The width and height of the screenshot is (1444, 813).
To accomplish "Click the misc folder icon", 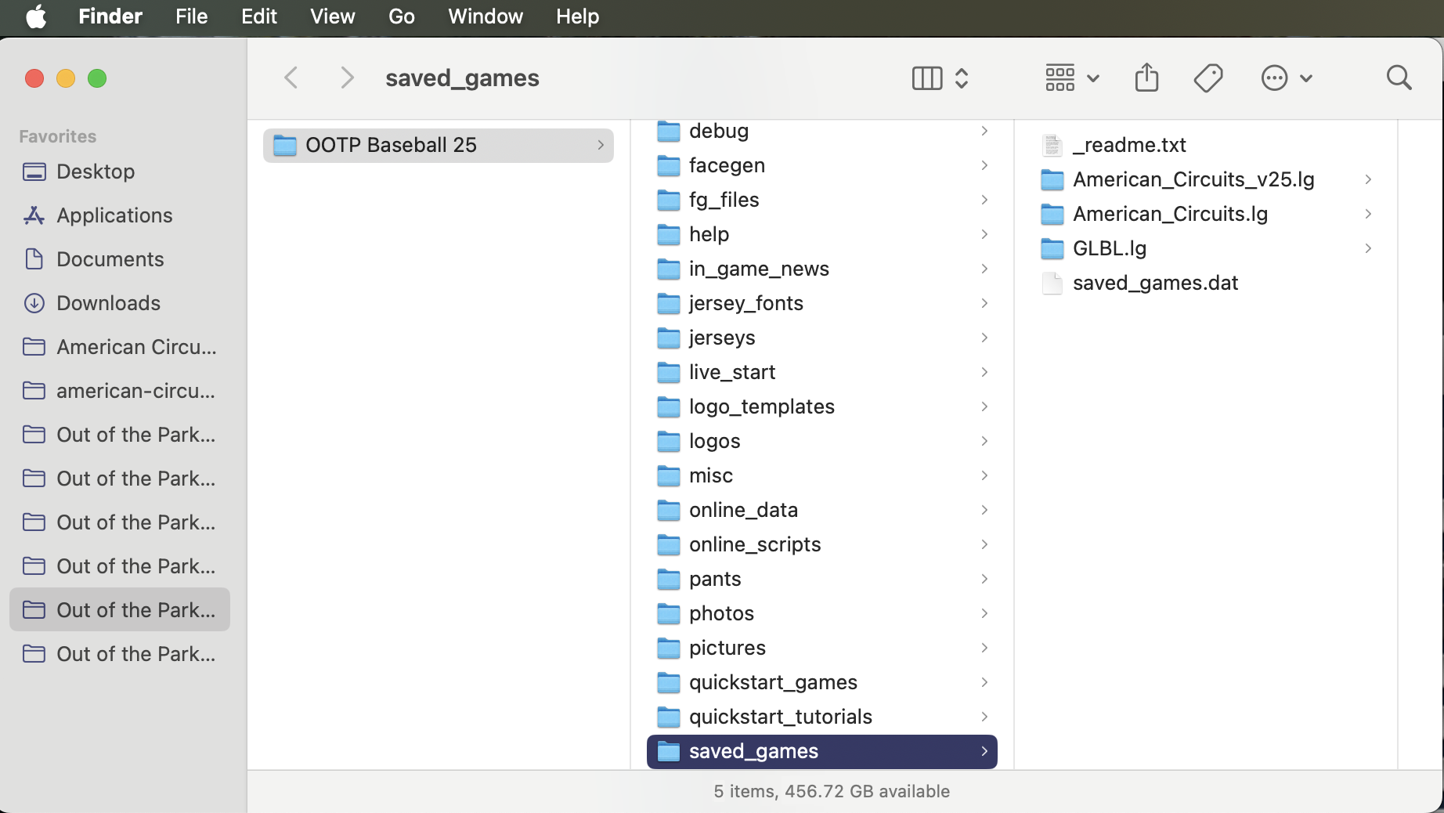I will [x=669, y=475].
